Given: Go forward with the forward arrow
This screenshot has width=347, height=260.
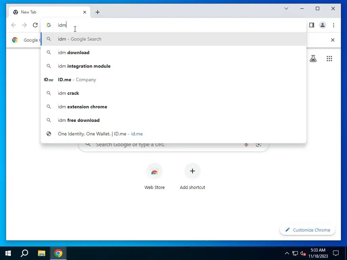Looking at the screenshot, I should coord(24,25).
